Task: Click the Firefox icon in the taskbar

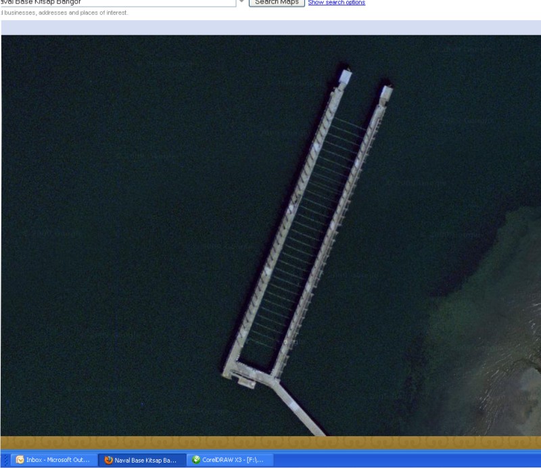Action: coord(109,461)
